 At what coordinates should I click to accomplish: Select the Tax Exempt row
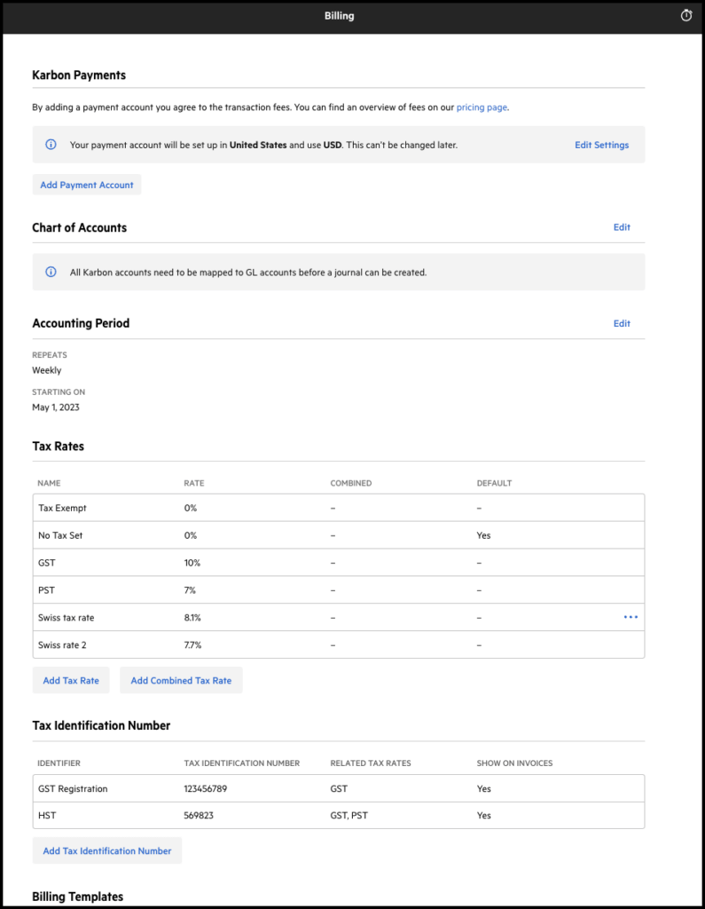coord(339,508)
